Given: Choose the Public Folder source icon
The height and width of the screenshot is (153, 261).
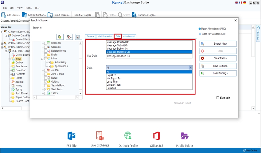Looking at the screenshot, I should (x=185, y=136).
